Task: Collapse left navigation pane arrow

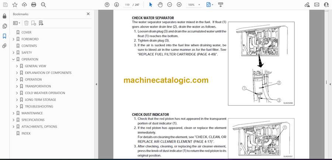Action: (96, 84)
